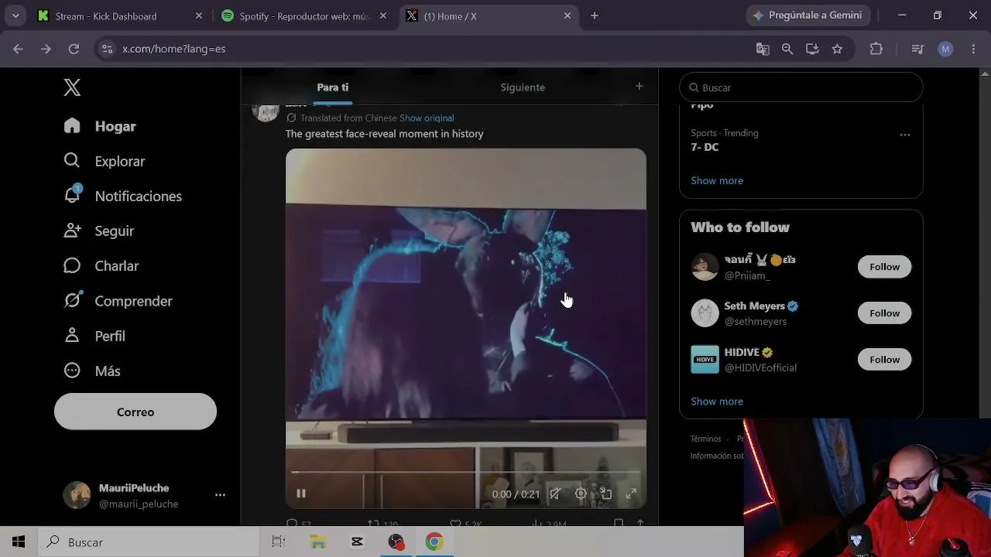
Task: Click the Correo button
Action: pos(135,412)
